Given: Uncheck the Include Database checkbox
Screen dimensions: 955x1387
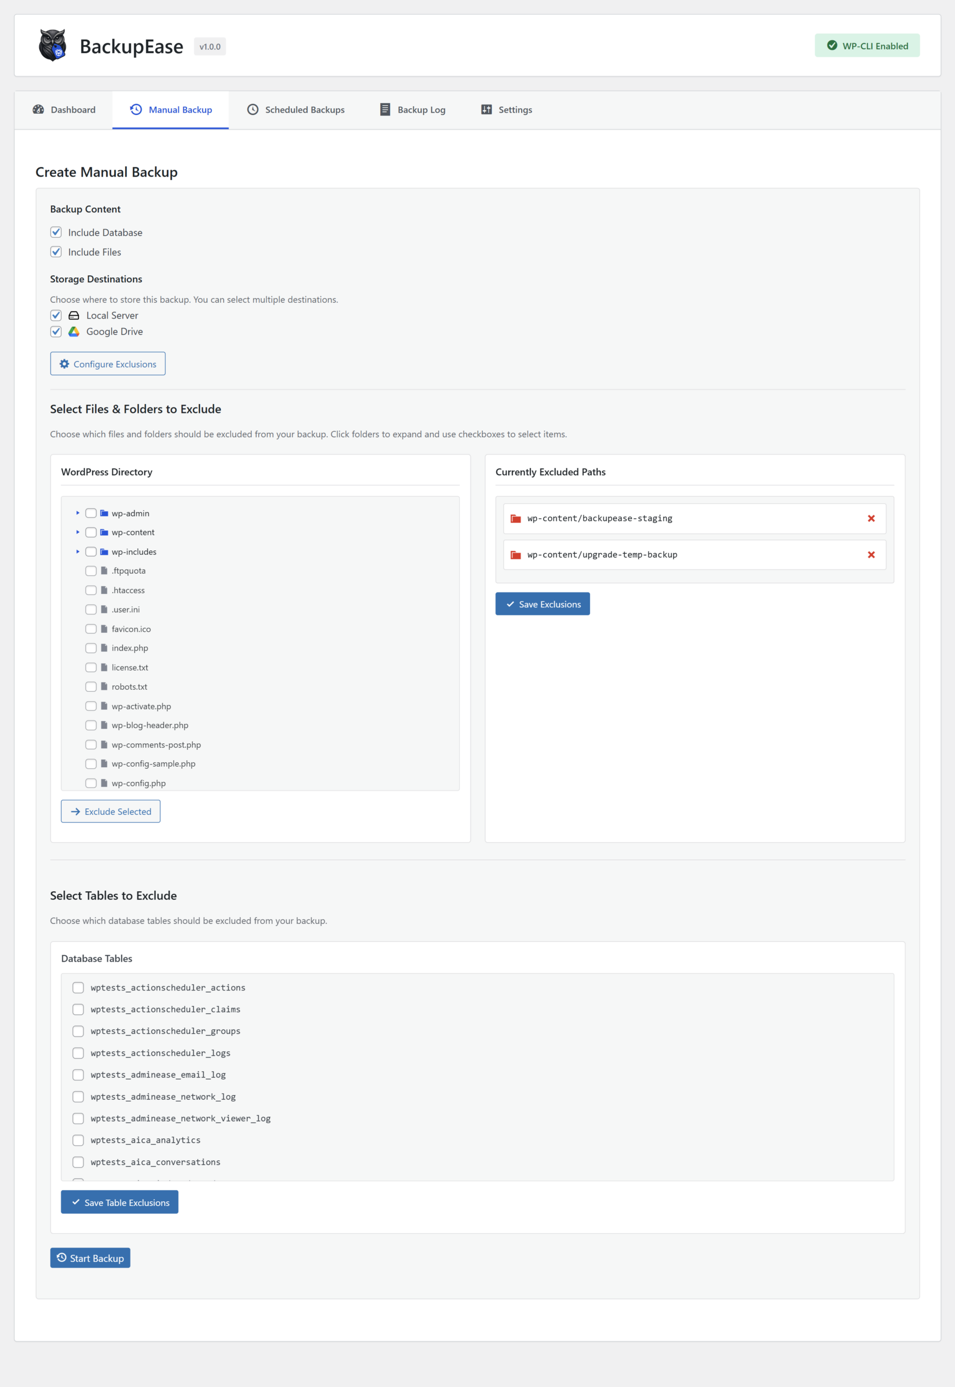Looking at the screenshot, I should pyautogui.click(x=56, y=232).
